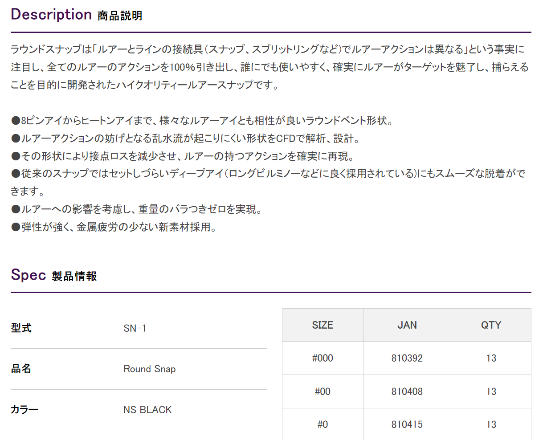Click the Description 商品説明 heading
The height and width of the screenshot is (440, 547).
[x=76, y=14]
